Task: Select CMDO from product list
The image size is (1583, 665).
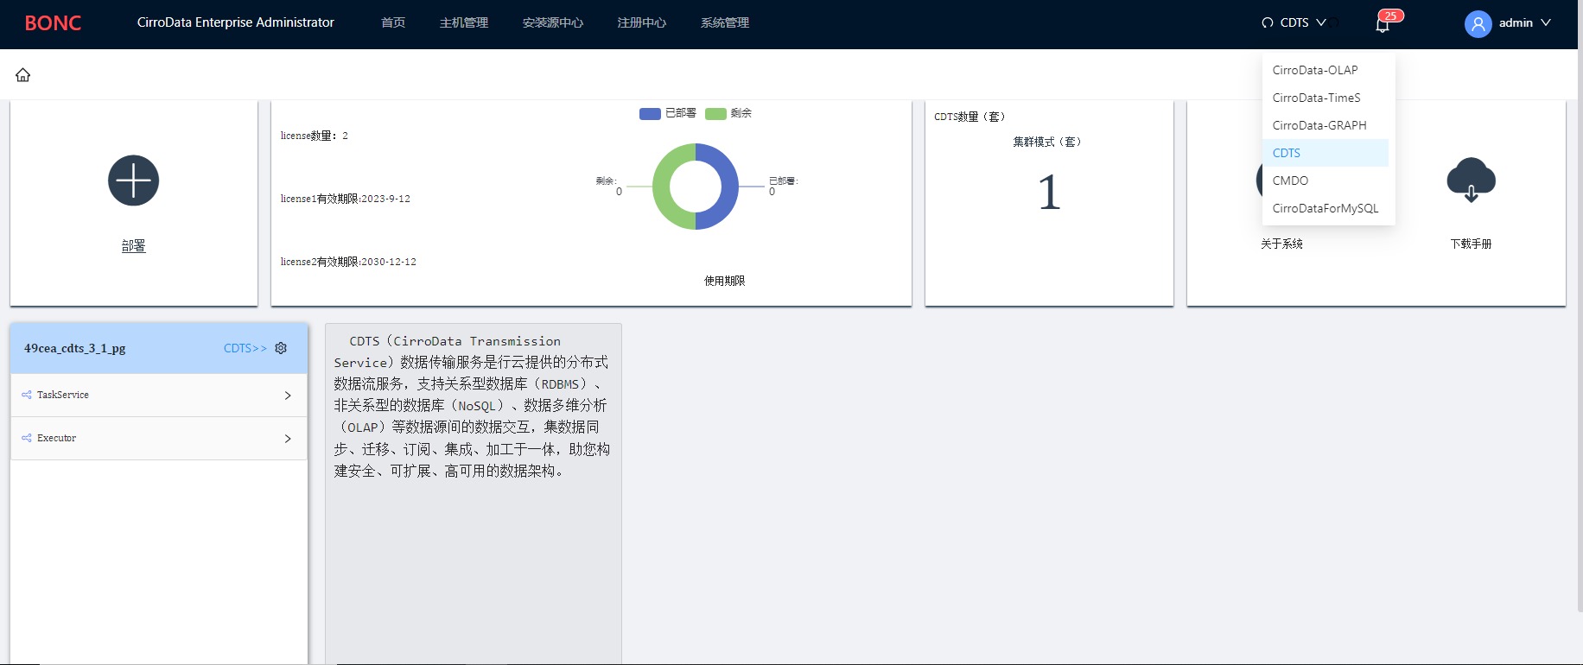Action: pos(1326,180)
